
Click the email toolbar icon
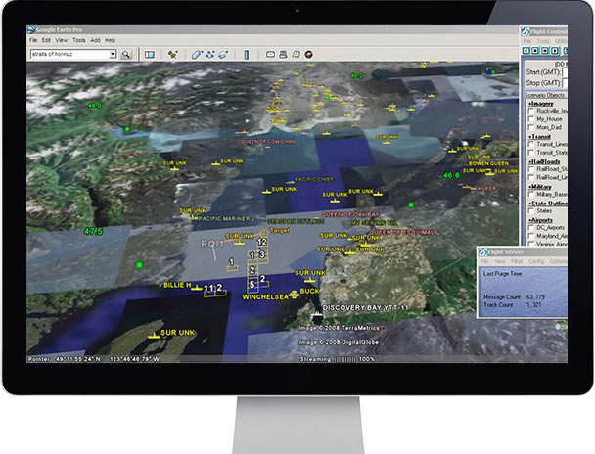[271, 55]
